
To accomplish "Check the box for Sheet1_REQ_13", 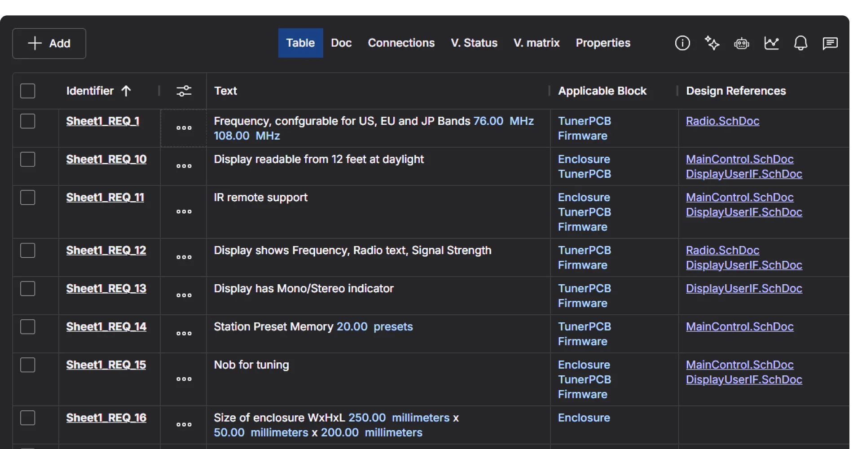I will [28, 289].
